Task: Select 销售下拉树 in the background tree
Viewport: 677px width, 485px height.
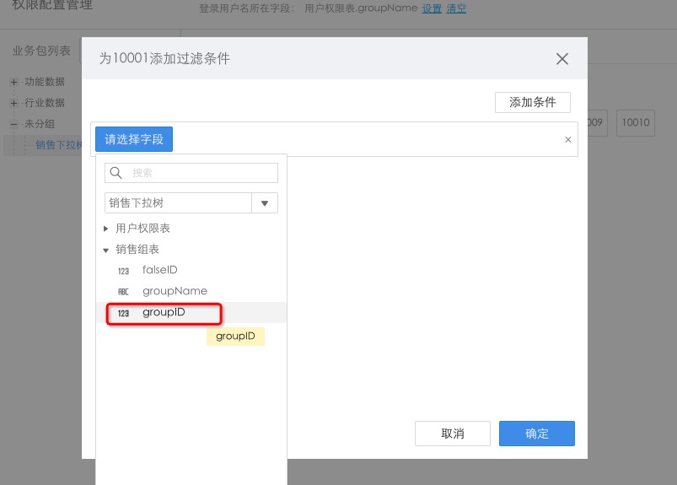Action: tap(58, 145)
